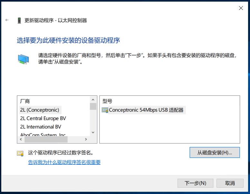
Task: Click scroll up arrow in manufacturer list
Action: point(93,100)
